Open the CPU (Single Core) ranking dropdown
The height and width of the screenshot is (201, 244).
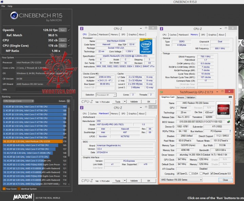coord(18,101)
